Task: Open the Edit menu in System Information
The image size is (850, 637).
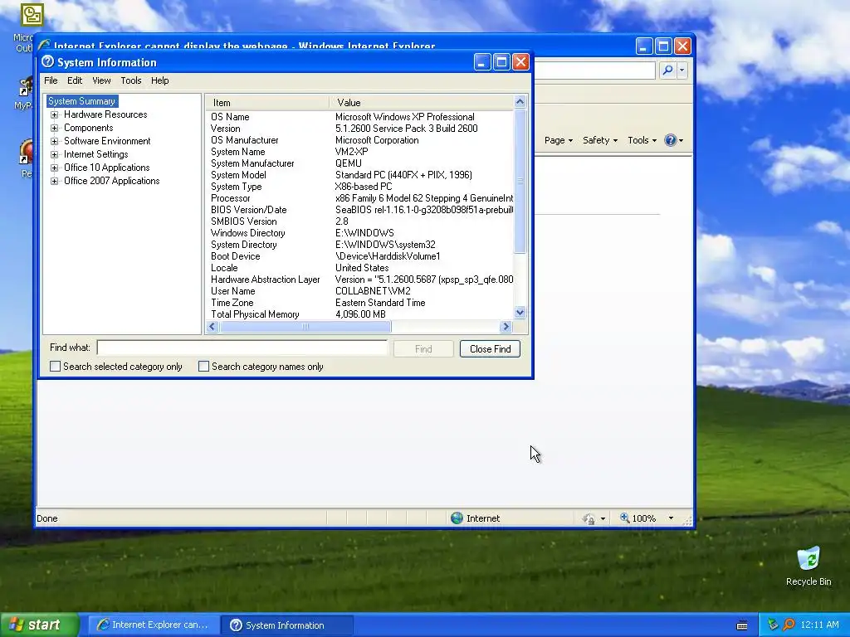Action: 75,80
